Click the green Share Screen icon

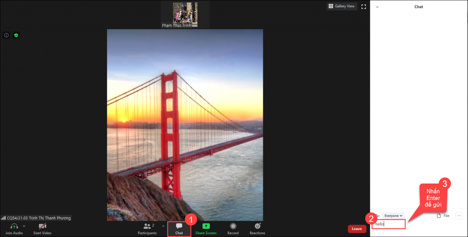tap(206, 226)
